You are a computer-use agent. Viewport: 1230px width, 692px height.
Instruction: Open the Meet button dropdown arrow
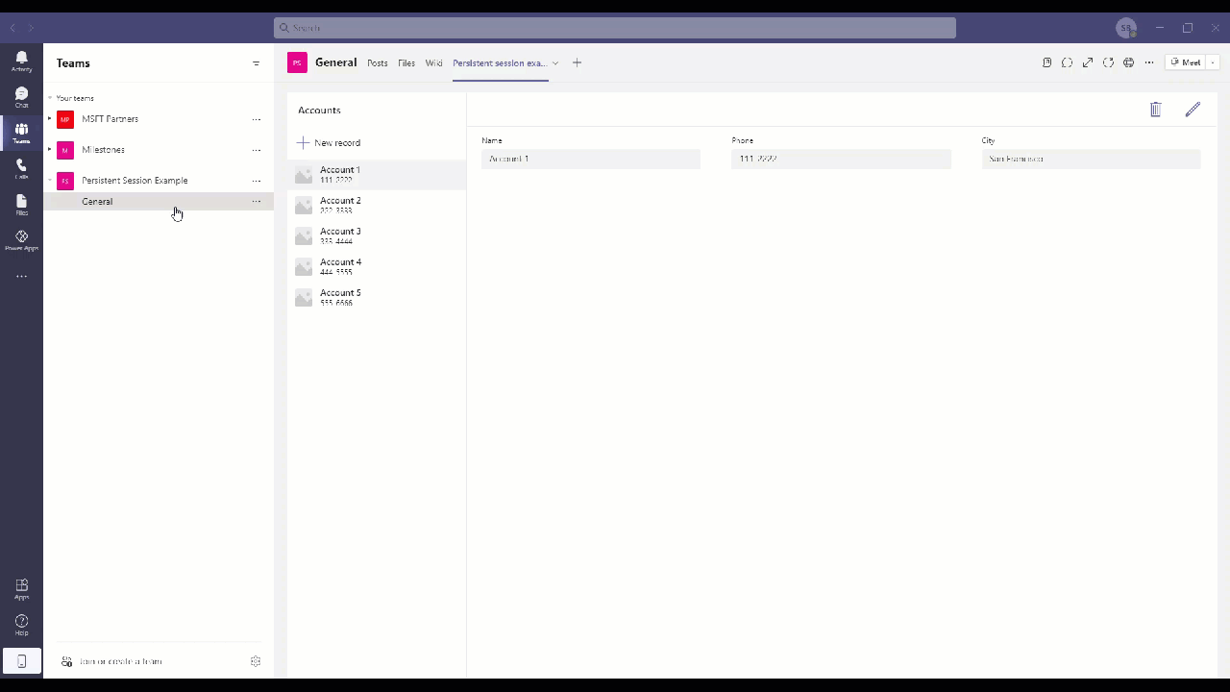pos(1213,62)
